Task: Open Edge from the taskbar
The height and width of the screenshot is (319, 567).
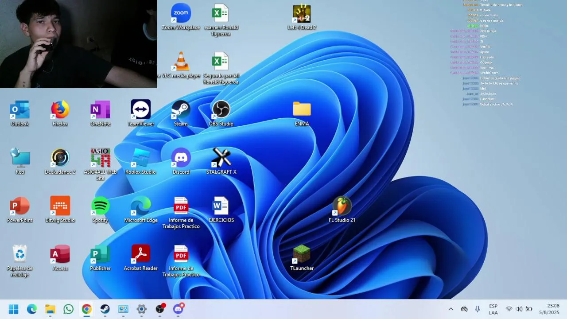Action: [32, 309]
